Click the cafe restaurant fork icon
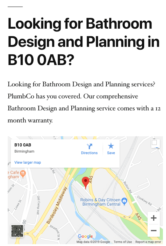The width and height of the screenshot is (166, 246). [23, 174]
